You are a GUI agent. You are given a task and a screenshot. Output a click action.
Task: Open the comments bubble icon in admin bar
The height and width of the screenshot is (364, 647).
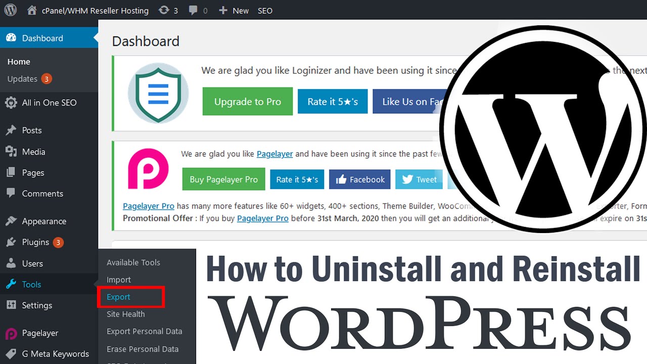[x=193, y=10]
